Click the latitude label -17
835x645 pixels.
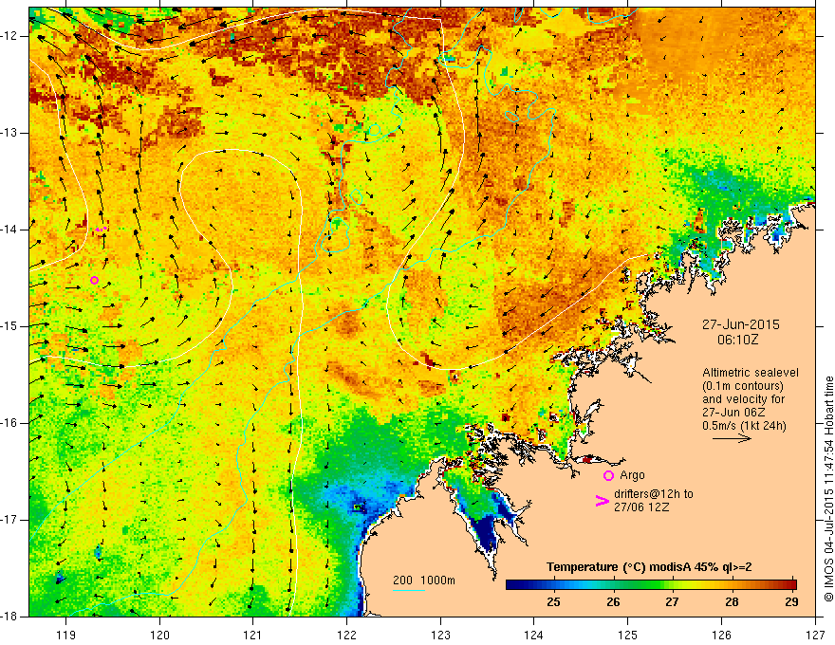click(x=9, y=520)
